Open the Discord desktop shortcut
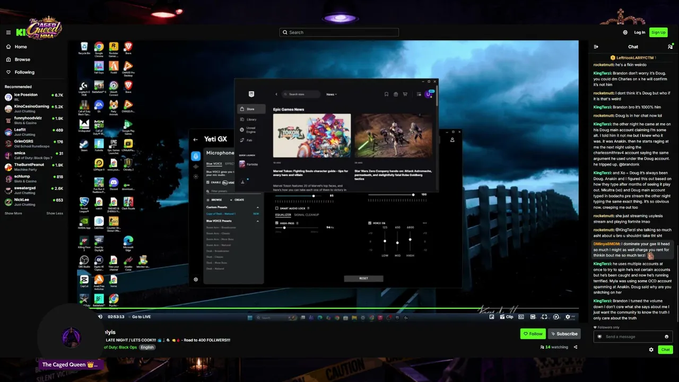Image resolution: width=679 pixels, height=382 pixels. click(x=114, y=184)
